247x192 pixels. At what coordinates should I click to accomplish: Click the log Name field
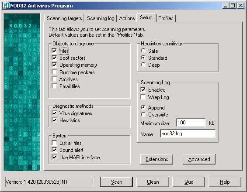point(188,134)
